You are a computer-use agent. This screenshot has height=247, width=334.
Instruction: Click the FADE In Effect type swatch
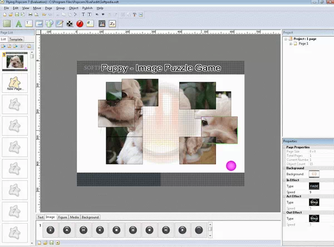[x=314, y=186]
